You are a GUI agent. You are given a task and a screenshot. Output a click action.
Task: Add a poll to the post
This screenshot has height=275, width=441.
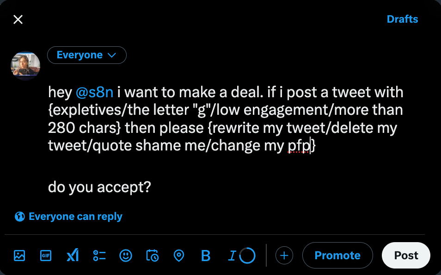99,256
